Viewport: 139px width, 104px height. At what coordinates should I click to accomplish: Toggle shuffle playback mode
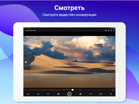[38, 94]
